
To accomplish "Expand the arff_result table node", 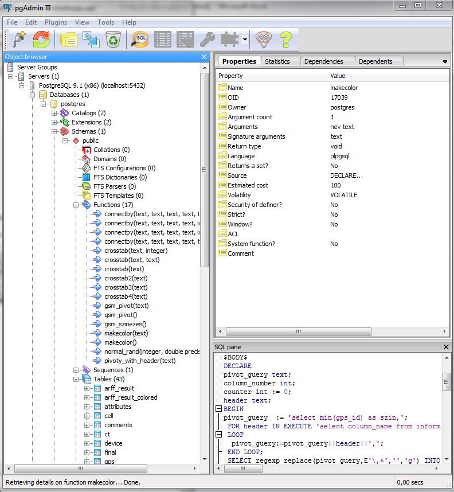I will tap(87, 388).
